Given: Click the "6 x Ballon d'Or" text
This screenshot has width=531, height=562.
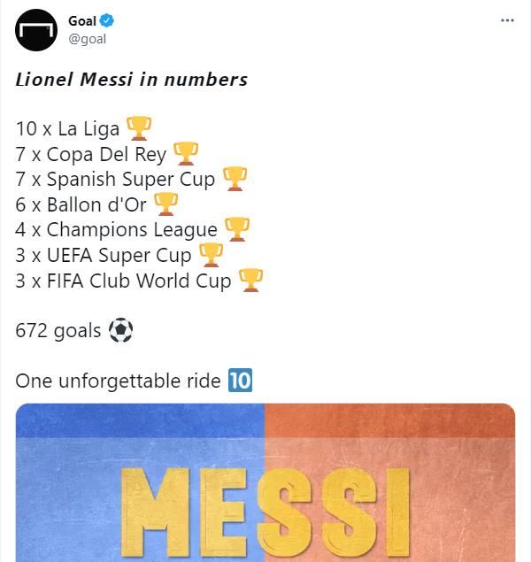Looking at the screenshot, I should pos(81,204).
